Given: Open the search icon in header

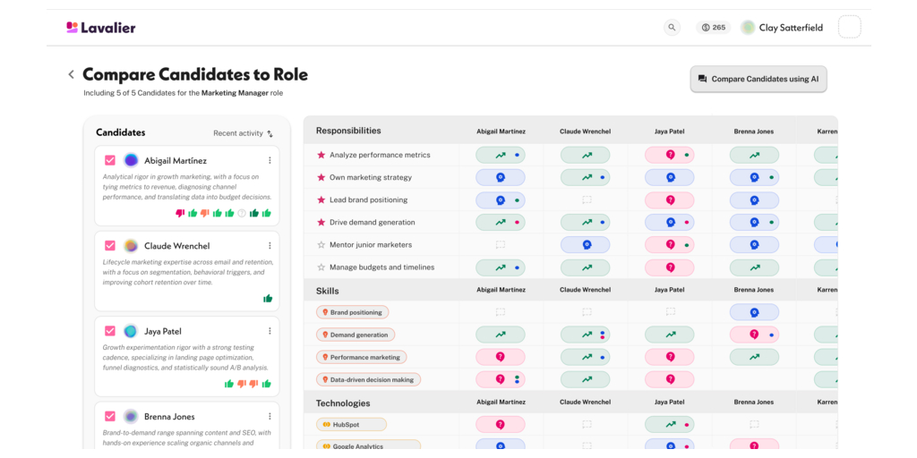Looking at the screenshot, I should click(x=672, y=28).
